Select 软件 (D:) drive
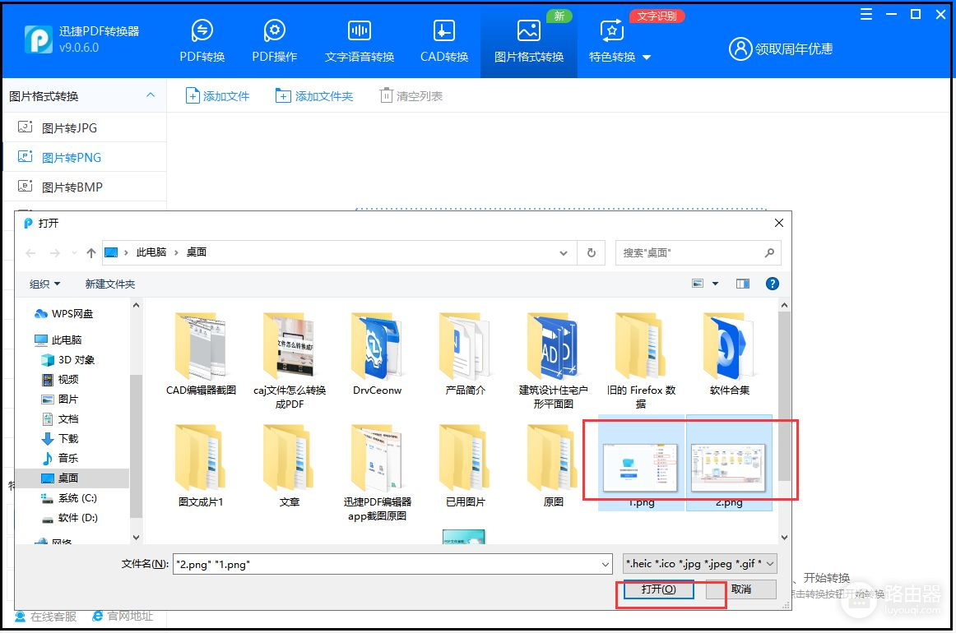956x633 pixels. pyautogui.click(x=69, y=518)
